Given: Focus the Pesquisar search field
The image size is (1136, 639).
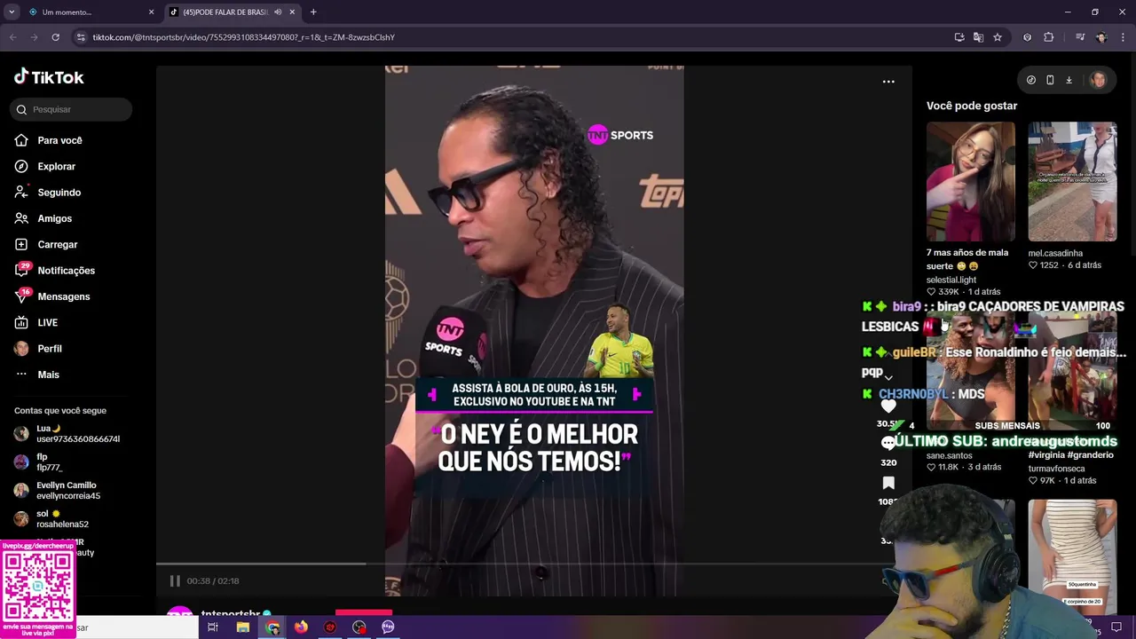Looking at the screenshot, I should coord(71,109).
